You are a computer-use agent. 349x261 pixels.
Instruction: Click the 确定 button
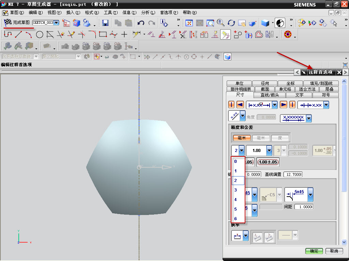pyautogui.click(x=314, y=251)
